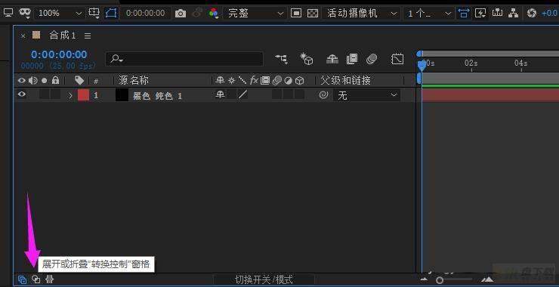Hide the 黑色 纯色 1 layer eye

coord(22,95)
